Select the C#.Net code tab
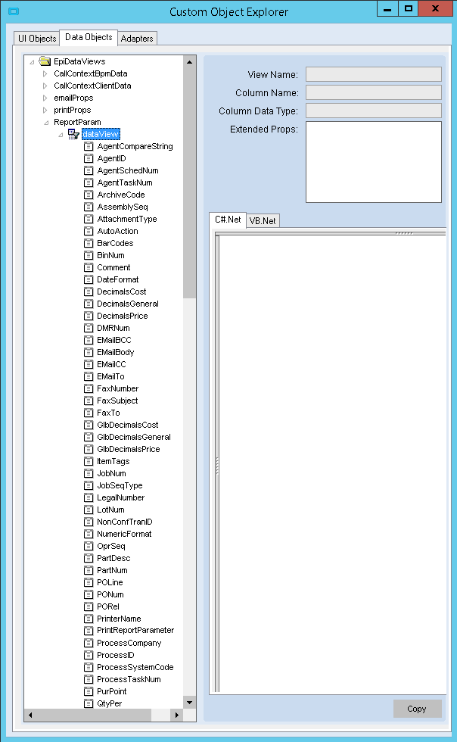The image size is (457, 742). pyautogui.click(x=228, y=220)
